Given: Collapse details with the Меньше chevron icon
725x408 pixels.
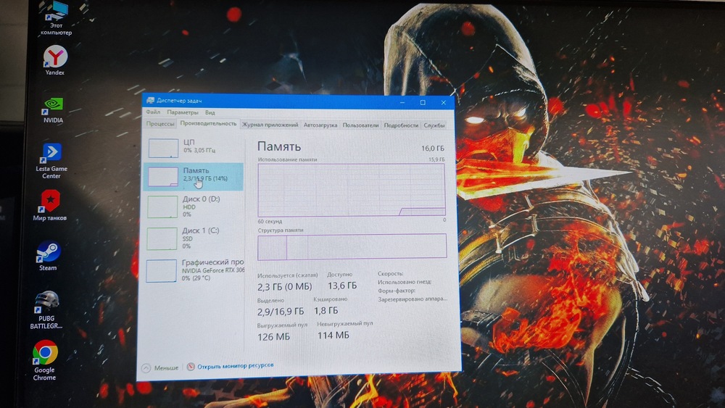Looking at the screenshot, I should pyautogui.click(x=146, y=368).
